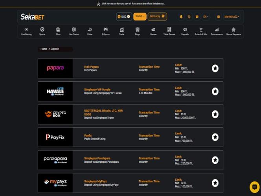Select Bonus Requests in navigation bar

click(233, 31)
